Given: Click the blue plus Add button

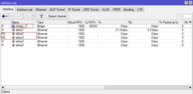Looking at the screenshot, I should click(4, 16).
